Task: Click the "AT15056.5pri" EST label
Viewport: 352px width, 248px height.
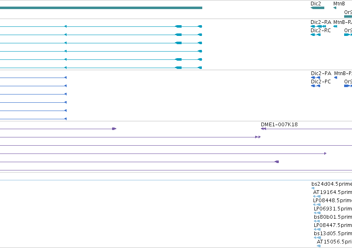Action: click(334, 242)
